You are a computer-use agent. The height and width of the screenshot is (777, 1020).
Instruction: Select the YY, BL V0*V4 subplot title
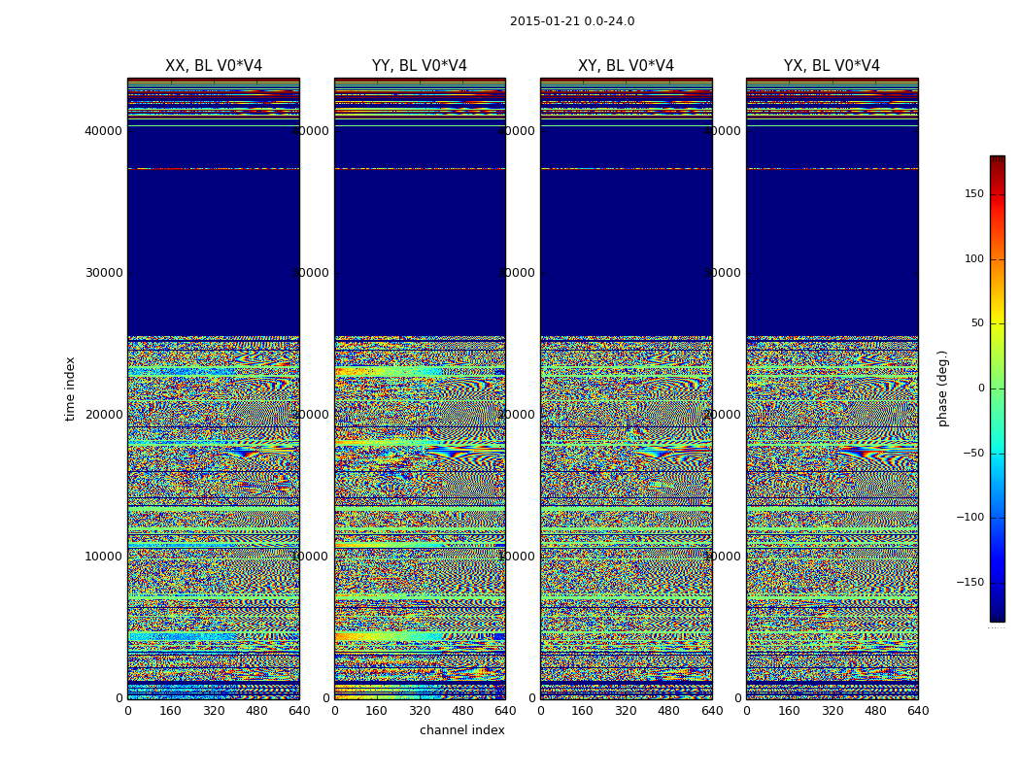coord(419,66)
